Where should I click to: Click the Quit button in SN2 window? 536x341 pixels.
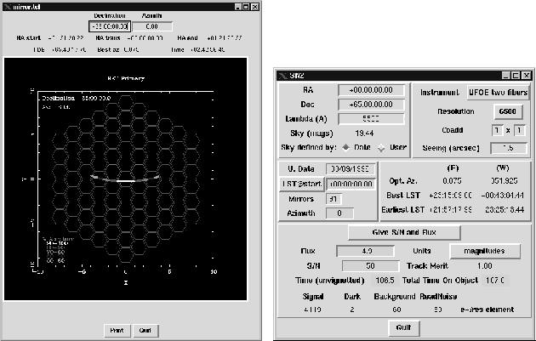pyautogui.click(x=404, y=327)
